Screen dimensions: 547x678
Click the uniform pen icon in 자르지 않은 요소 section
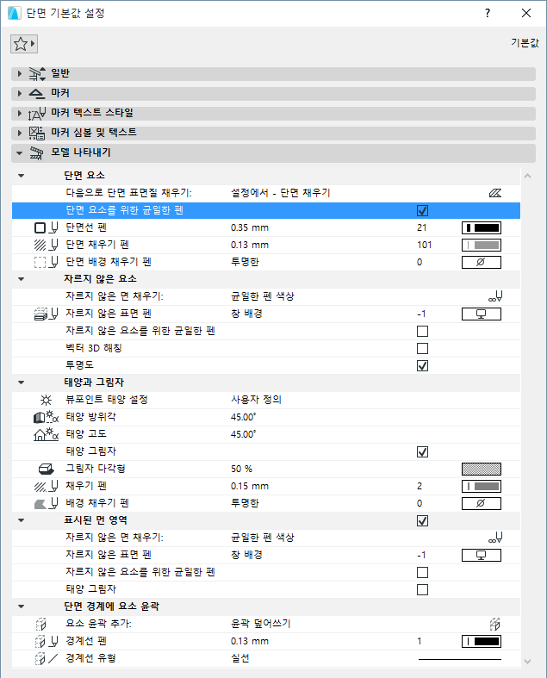pyautogui.click(x=495, y=296)
